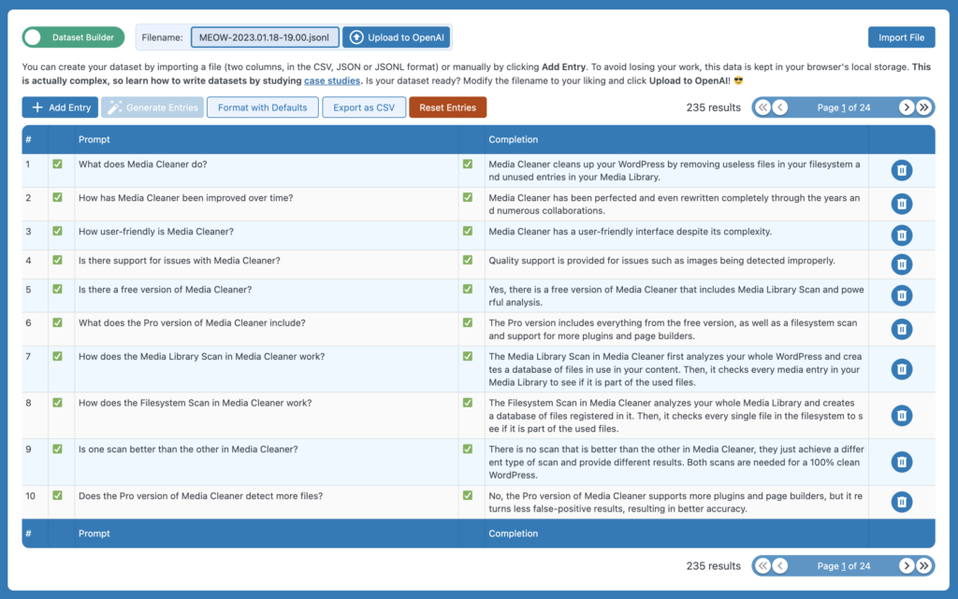Click the Prompt column header at top
958x599 pixels.
(94, 139)
